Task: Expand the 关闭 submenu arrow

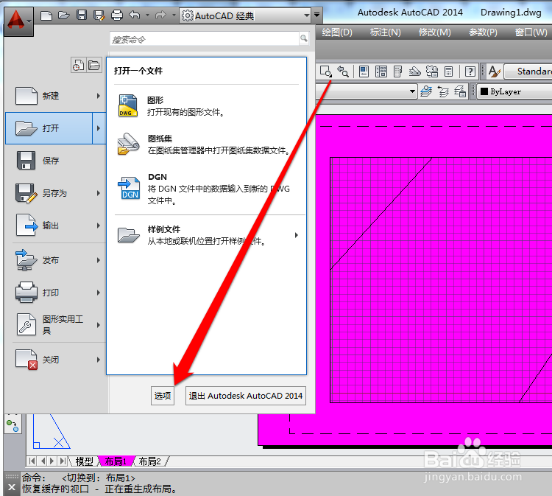Action: (99, 360)
